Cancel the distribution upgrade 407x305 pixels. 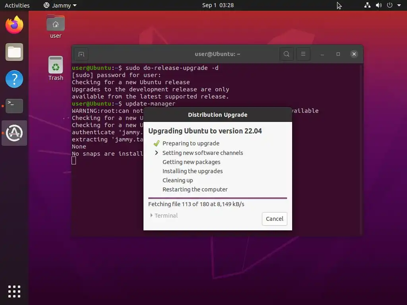tap(274, 219)
